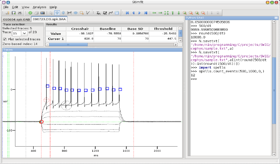Viewport: 280px width, 164px height.
Task: Click the green check toolbar icon
Action: (30, 13)
